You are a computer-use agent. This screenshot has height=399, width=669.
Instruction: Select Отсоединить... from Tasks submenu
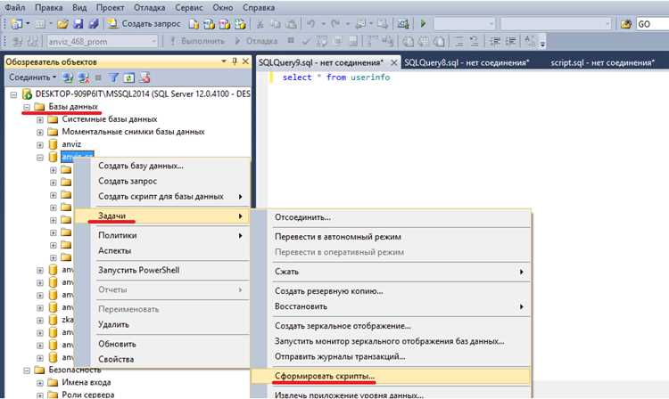click(391, 217)
